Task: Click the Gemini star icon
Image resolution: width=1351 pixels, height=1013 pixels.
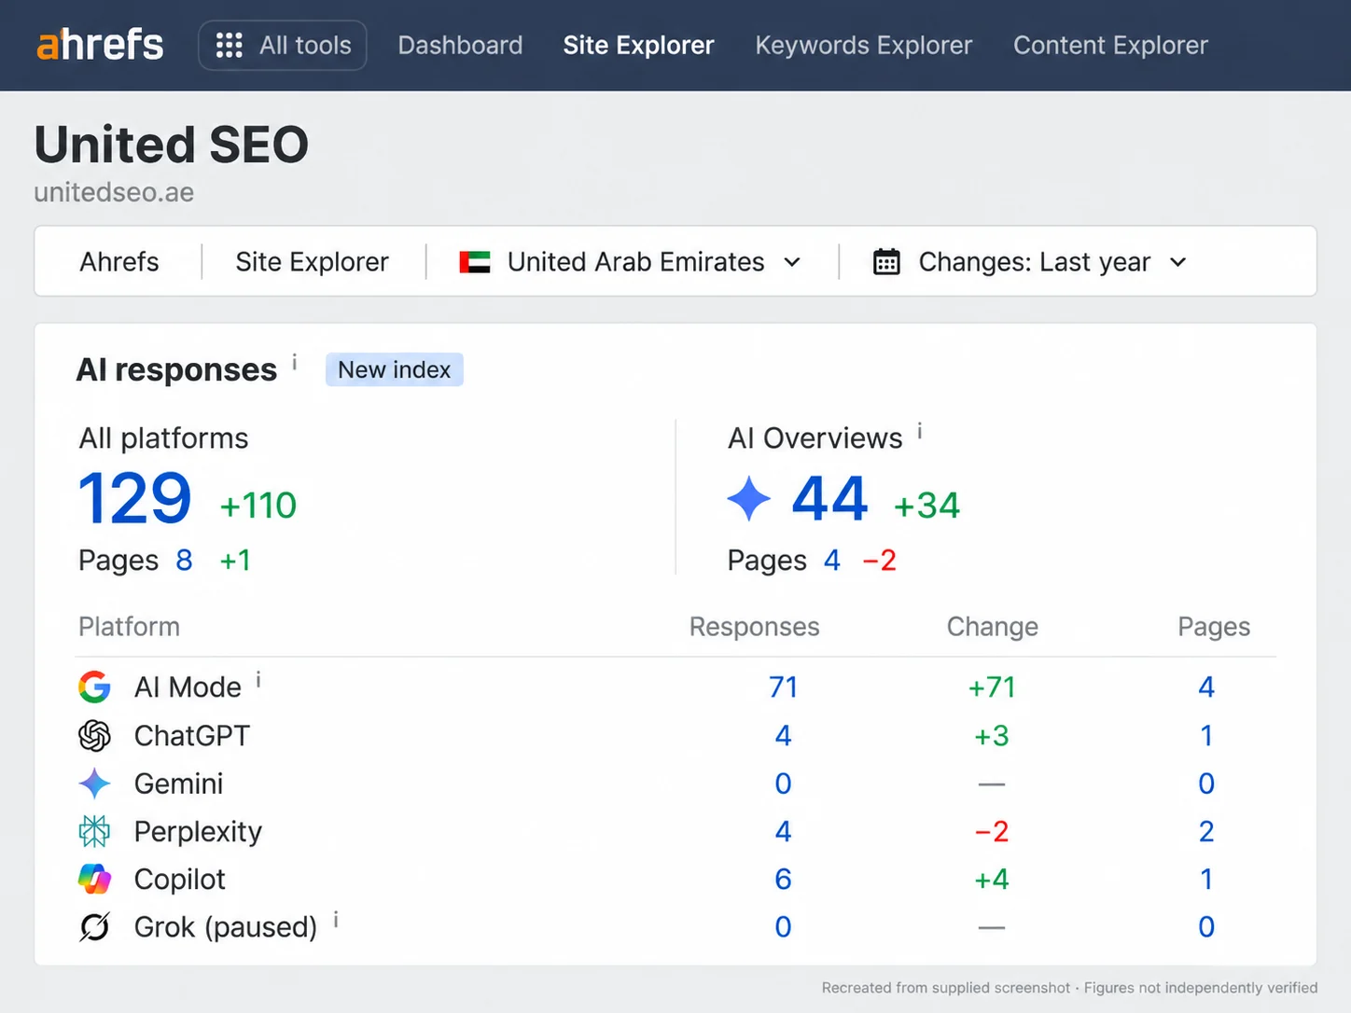Action: click(x=94, y=784)
